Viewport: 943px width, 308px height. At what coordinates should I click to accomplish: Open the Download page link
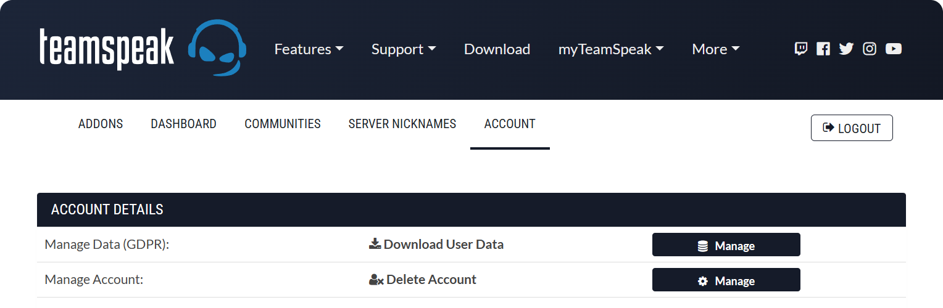tap(497, 49)
